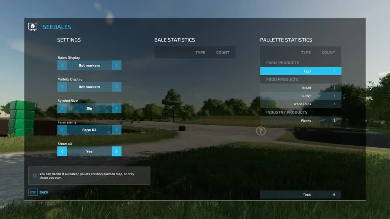Select the Planks pallet row
Viewport: 390px width, 219px height.
[x=300, y=121]
